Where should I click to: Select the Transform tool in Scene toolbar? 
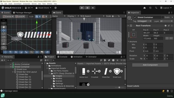[4, 44]
